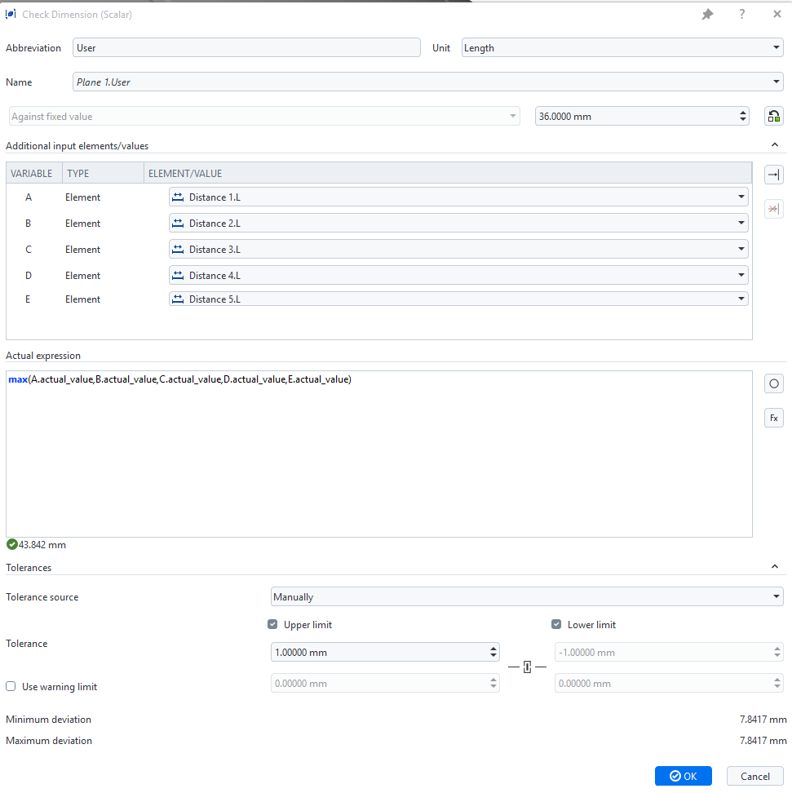This screenshot has width=792, height=793.
Task: Open the Tolerance source Manually dropdown
Action: click(526, 597)
